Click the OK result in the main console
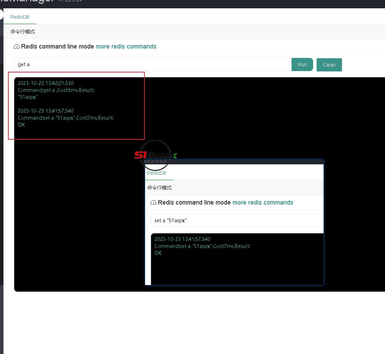Screen dimensions: 385x354 (21, 125)
